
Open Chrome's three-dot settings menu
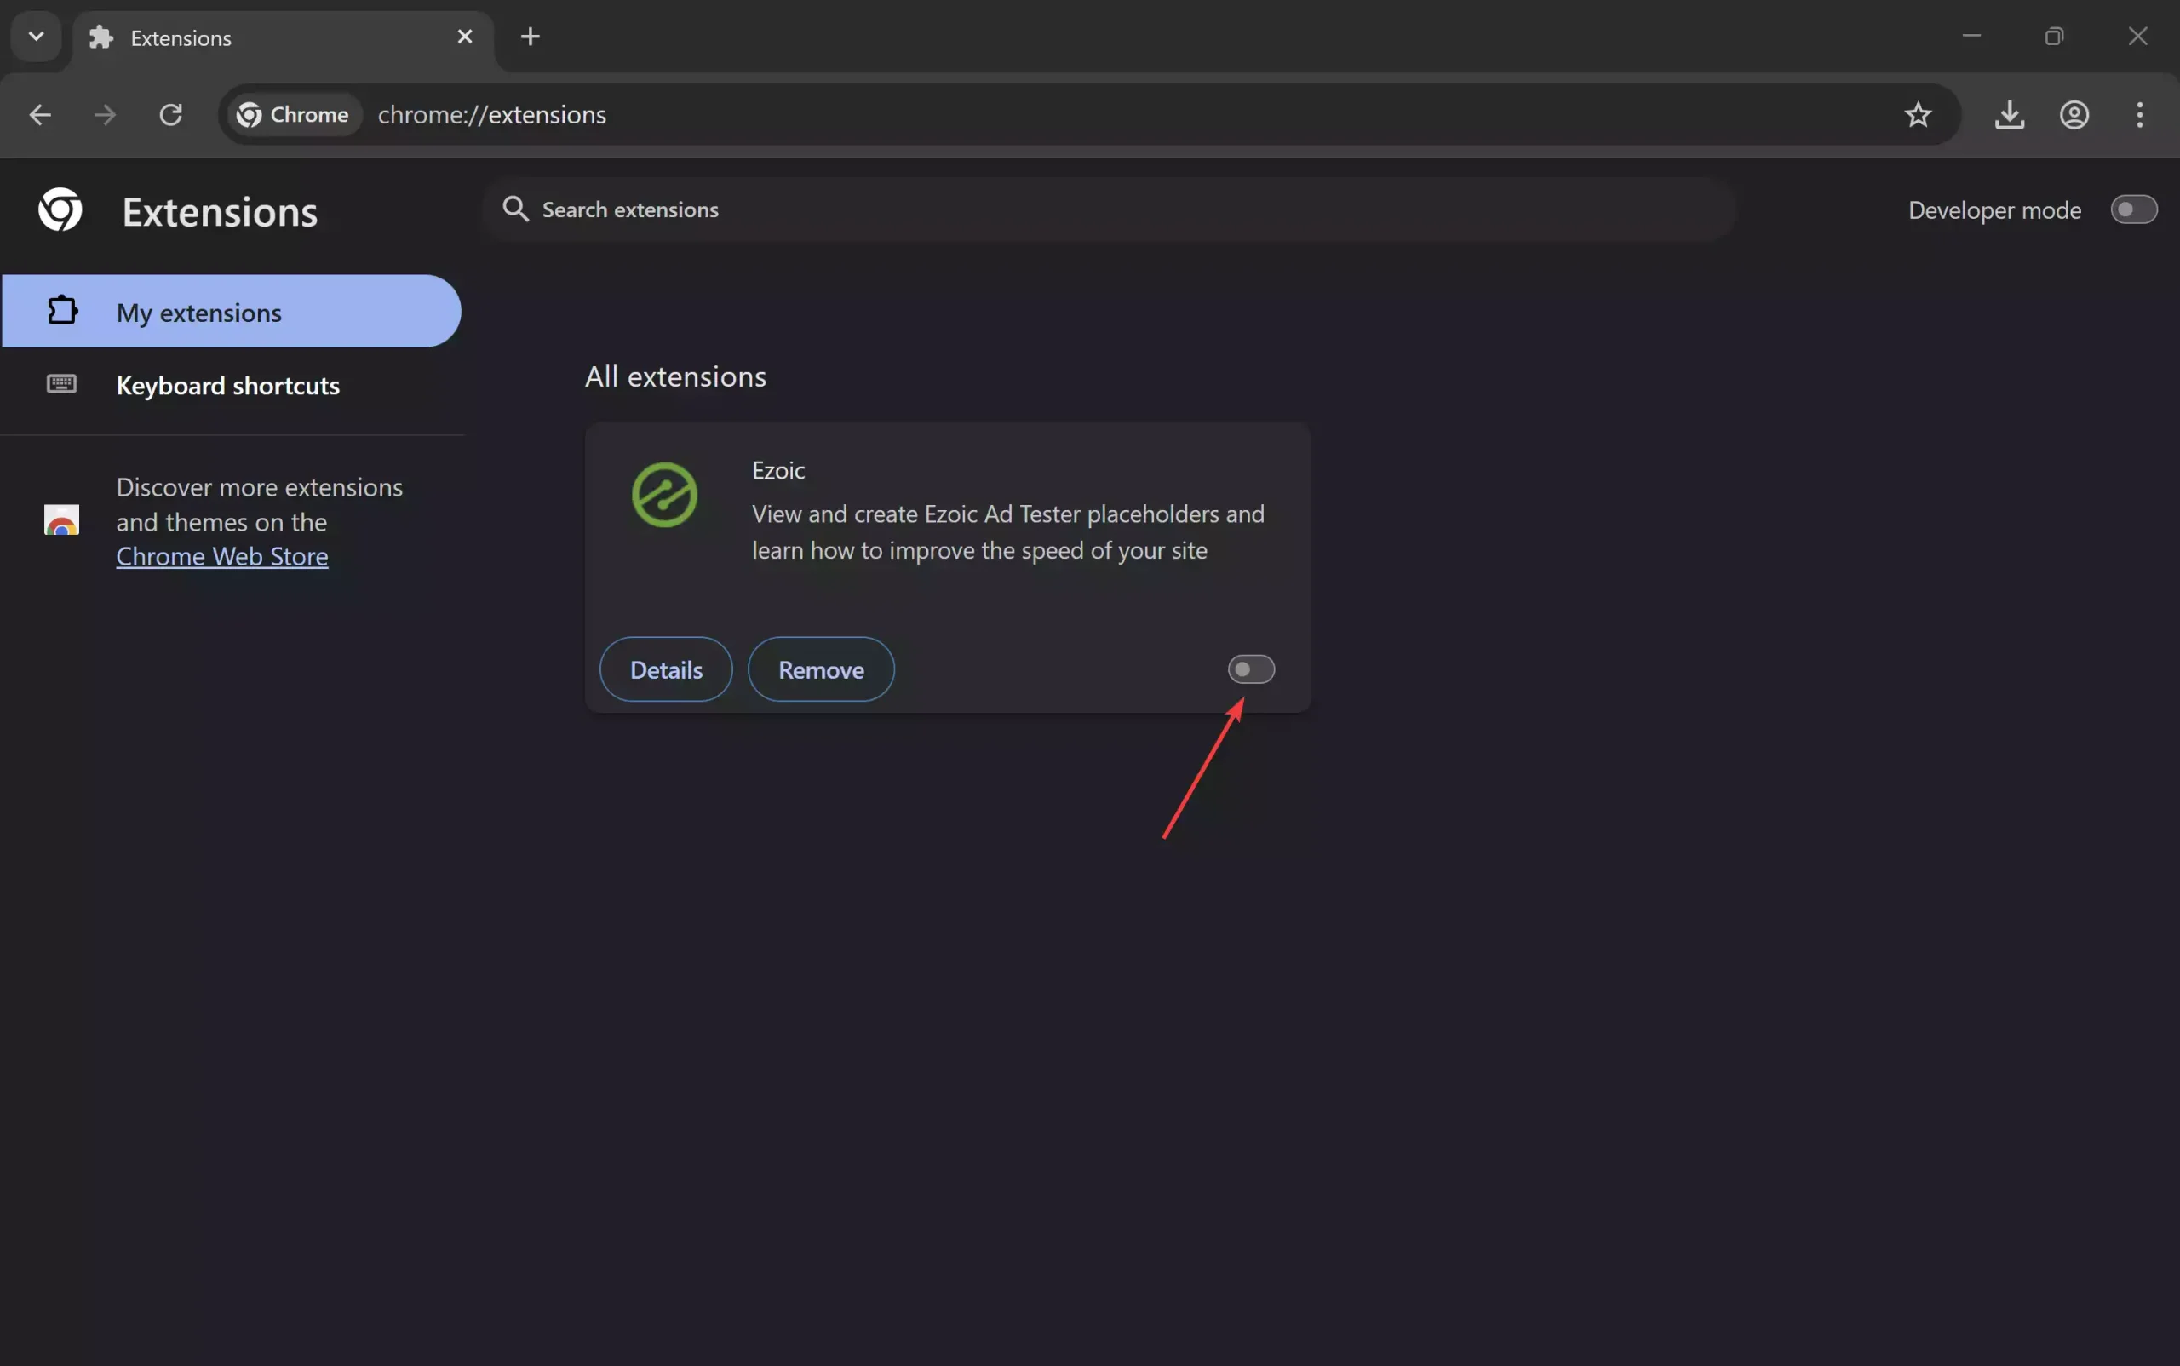point(2138,115)
